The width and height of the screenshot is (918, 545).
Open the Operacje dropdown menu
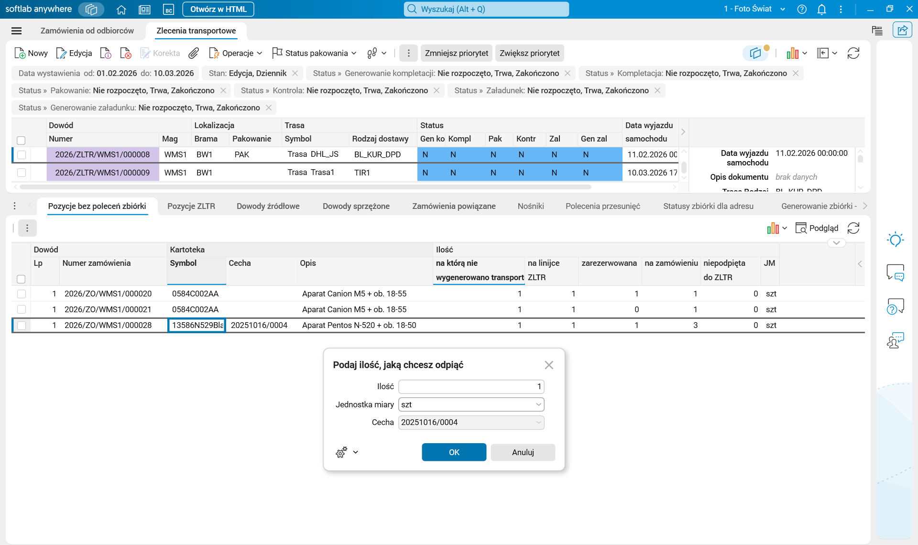click(236, 53)
